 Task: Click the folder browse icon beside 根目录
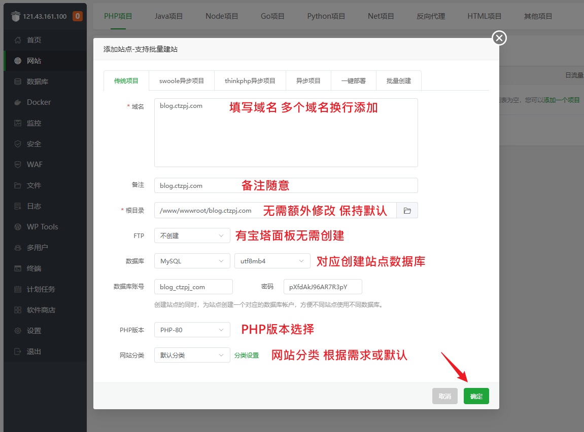tap(407, 211)
